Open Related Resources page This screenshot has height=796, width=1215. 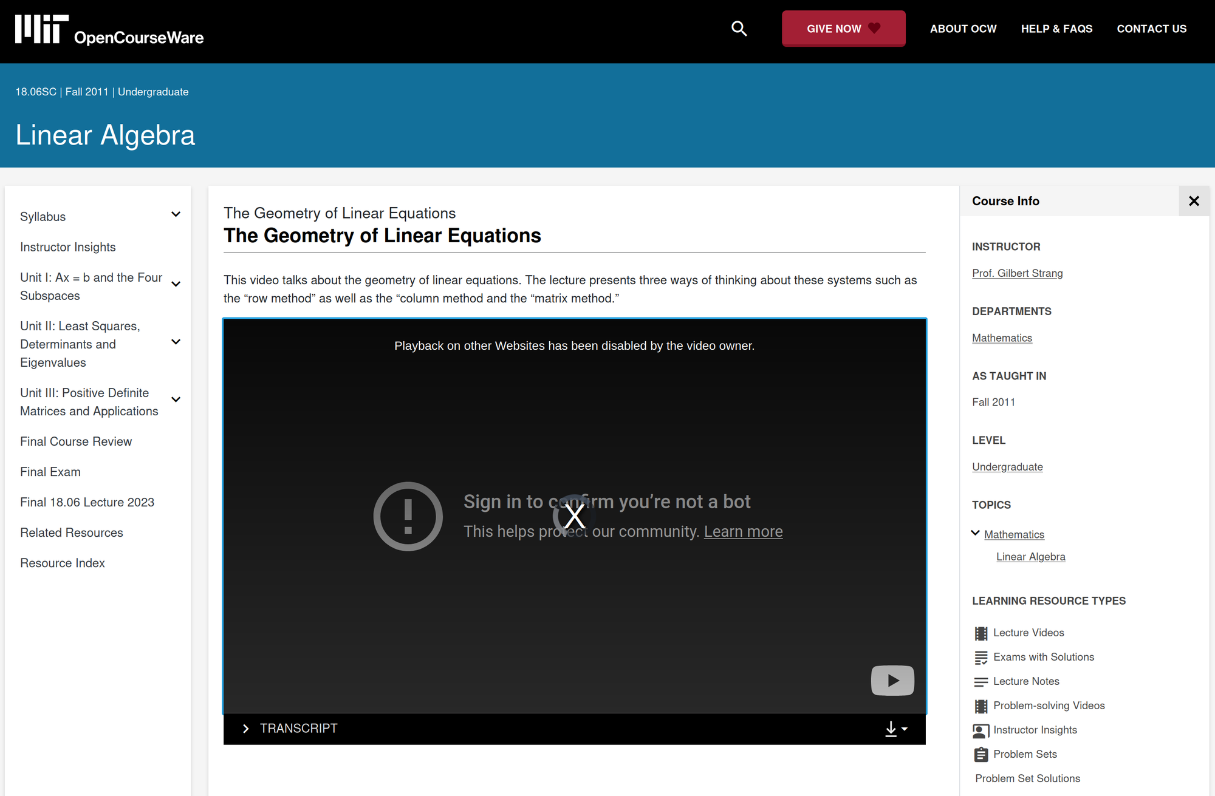pyautogui.click(x=72, y=532)
